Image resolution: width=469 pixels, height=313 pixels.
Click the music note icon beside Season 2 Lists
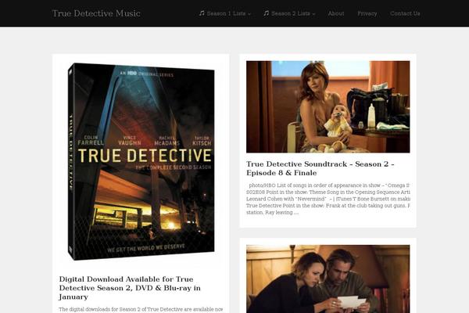point(267,13)
